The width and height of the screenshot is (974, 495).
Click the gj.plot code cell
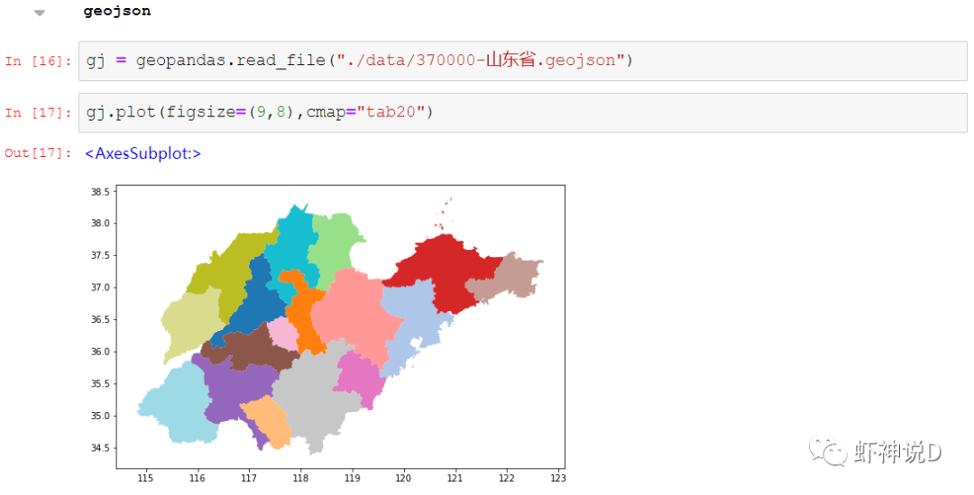(522, 113)
